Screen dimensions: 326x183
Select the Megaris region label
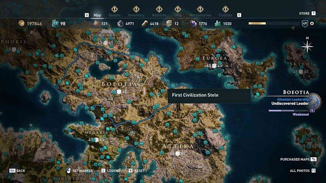click(96, 132)
